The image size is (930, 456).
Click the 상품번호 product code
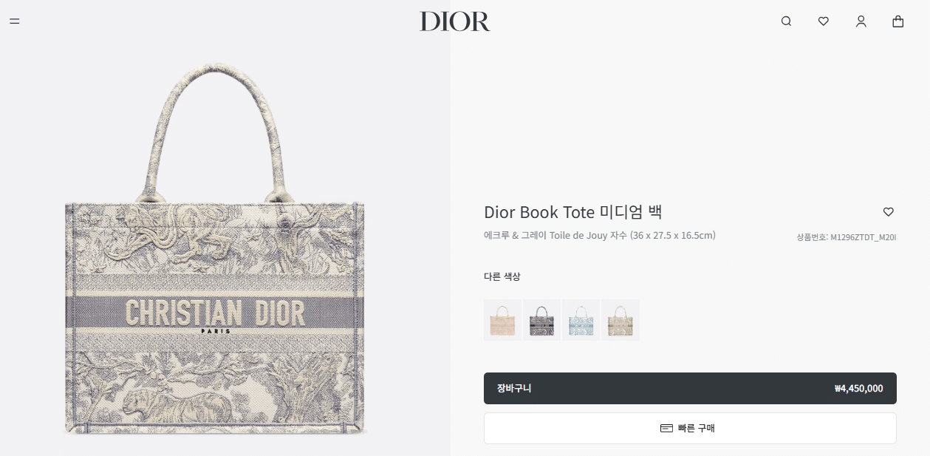pos(846,237)
